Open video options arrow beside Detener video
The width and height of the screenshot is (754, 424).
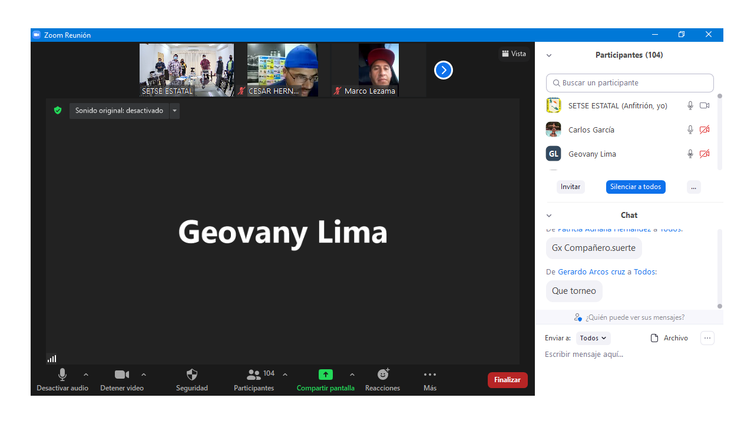pyautogui.click(x=144, y=375)
